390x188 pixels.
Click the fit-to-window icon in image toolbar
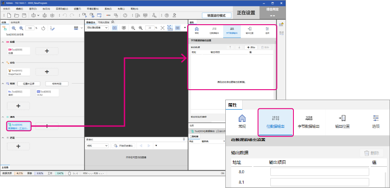[x=162, y=28]
